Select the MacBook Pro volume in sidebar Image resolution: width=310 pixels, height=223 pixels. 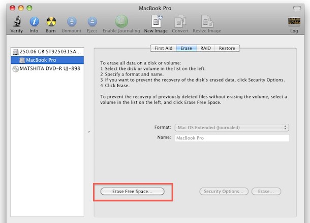(47, 60)
